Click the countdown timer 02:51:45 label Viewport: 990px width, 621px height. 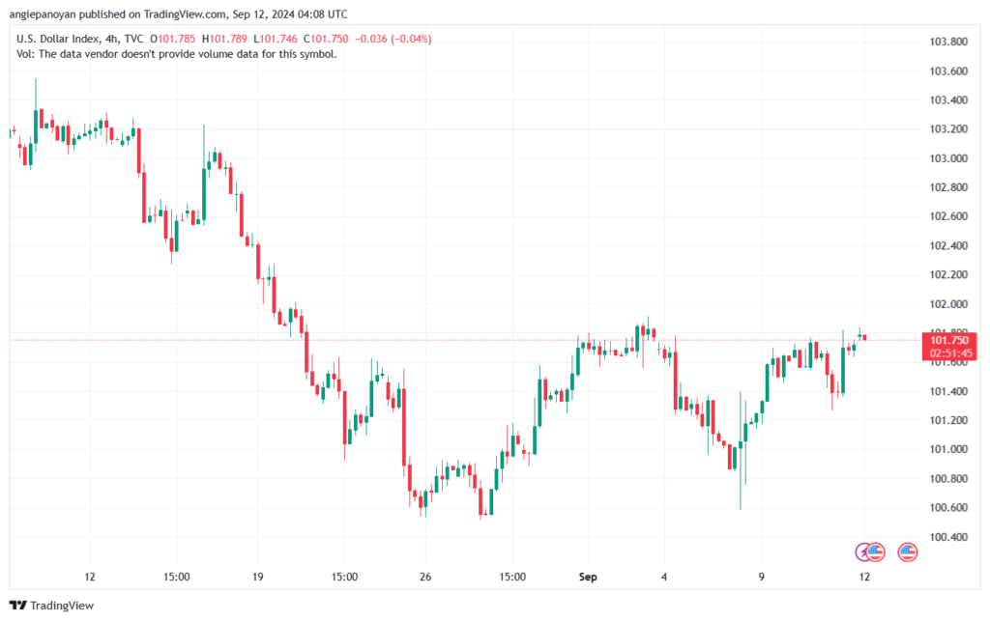(949, 353)
